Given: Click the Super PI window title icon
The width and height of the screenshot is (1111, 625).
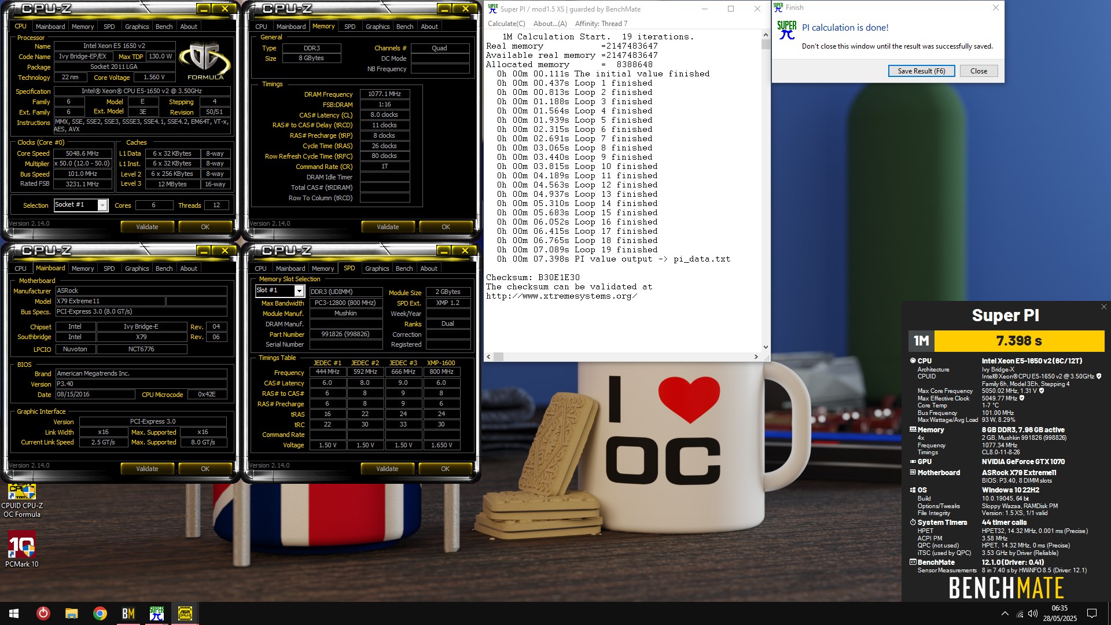Looking at the screenshot, I should (x=493, y=9).
